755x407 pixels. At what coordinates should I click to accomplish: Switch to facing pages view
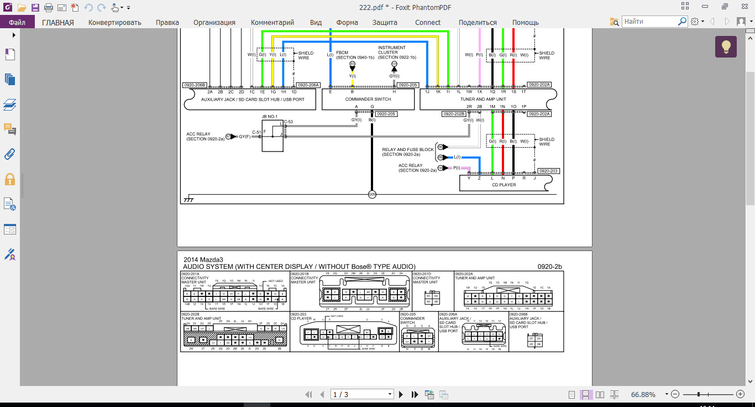click(600, 394)
